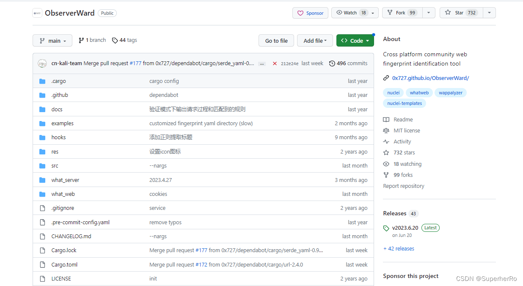523x286 pixels.
Task: Click the cn-kali-team avatar
Action: pos(42,63)
